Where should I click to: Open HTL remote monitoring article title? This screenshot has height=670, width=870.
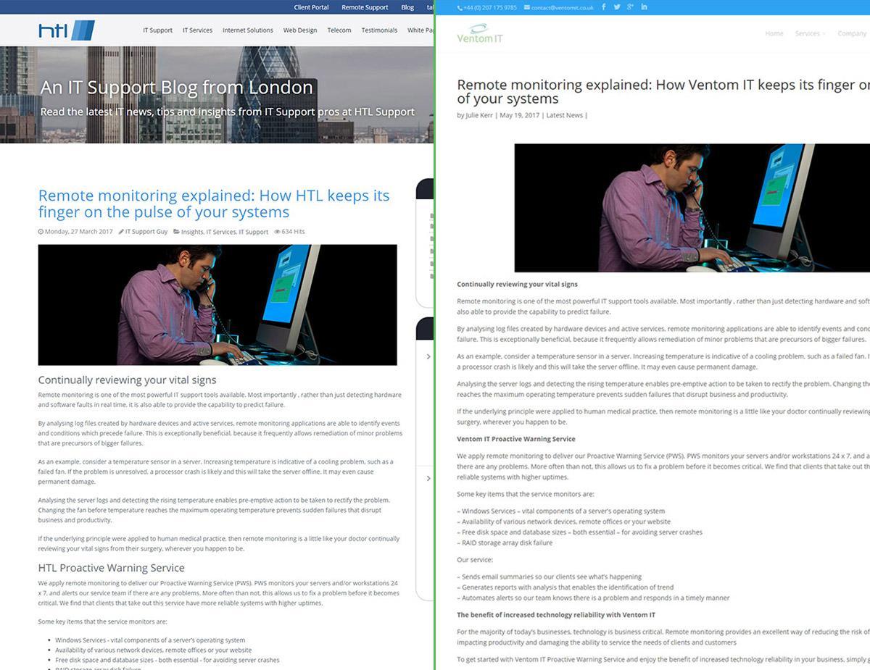click(213, 204)
